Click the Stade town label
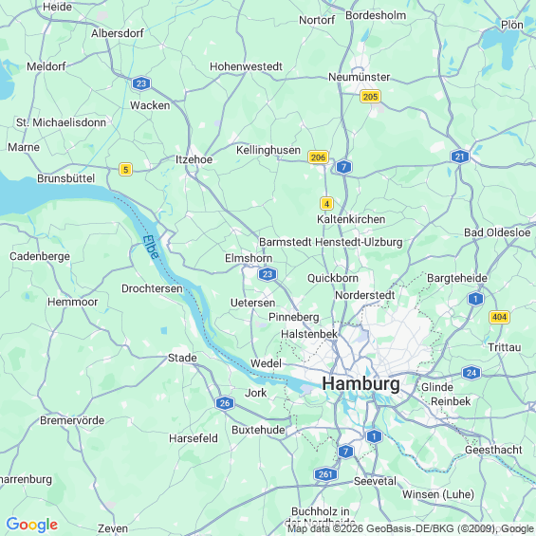The image size is (536, 536). click(x=182, y=358)
